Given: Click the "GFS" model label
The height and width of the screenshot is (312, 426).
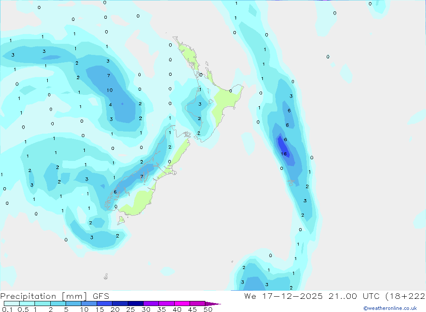Looking at the screenshot, I should 101,296.
